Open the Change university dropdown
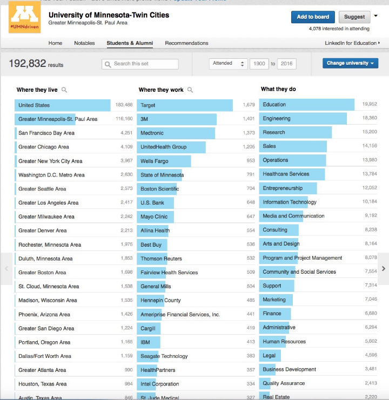This screenshot has width=389, height=400. pos(350,63)
